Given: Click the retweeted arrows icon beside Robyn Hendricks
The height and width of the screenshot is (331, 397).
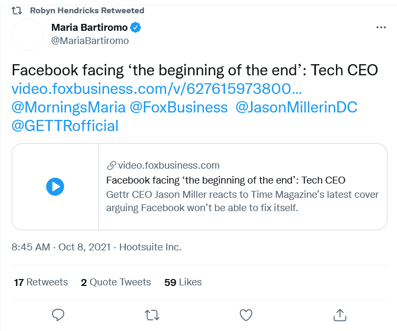Looking at the screenshot, I should (16, 11).
